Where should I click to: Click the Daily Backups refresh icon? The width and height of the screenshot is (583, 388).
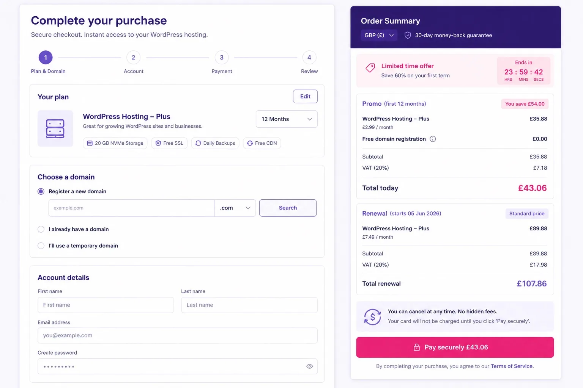(x=198, y=143)
